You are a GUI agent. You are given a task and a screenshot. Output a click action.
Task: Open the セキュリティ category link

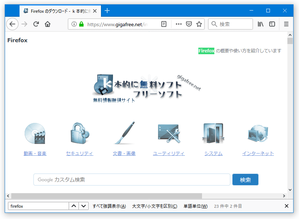80,153
